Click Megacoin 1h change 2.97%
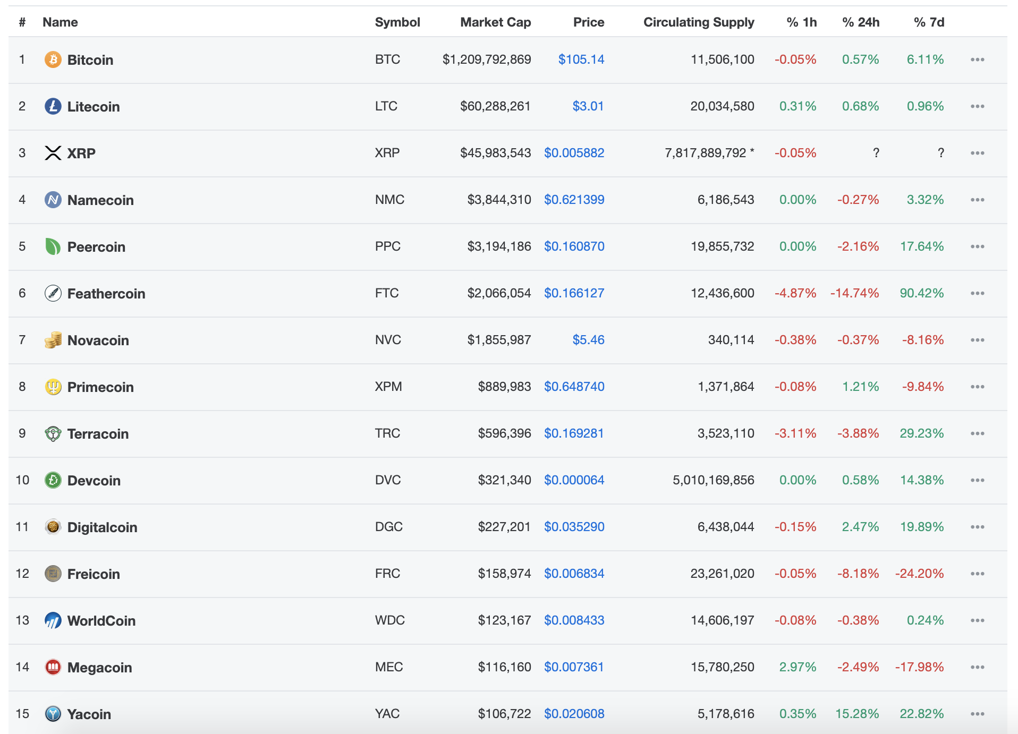Screen dimensions: 1018x734 point(798,667)
